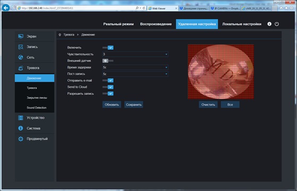297x191 pixels.
Task: Click the Тревога alarm icon in sidebar
Action: click(x=21, y=68)
